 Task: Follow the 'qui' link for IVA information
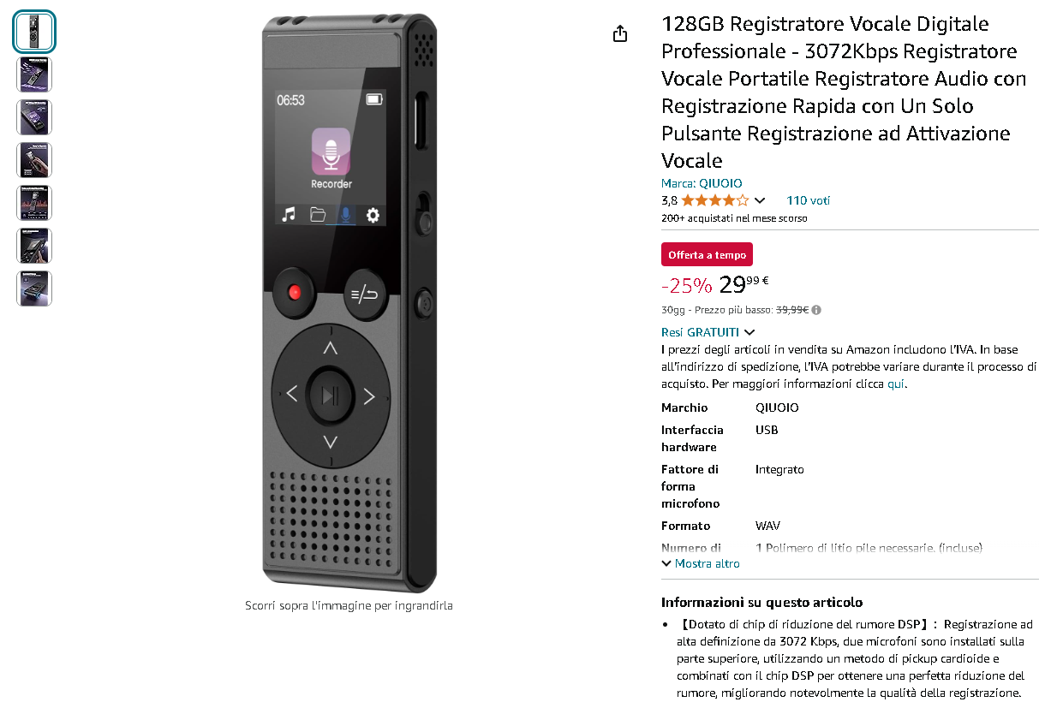click(895, 384)
